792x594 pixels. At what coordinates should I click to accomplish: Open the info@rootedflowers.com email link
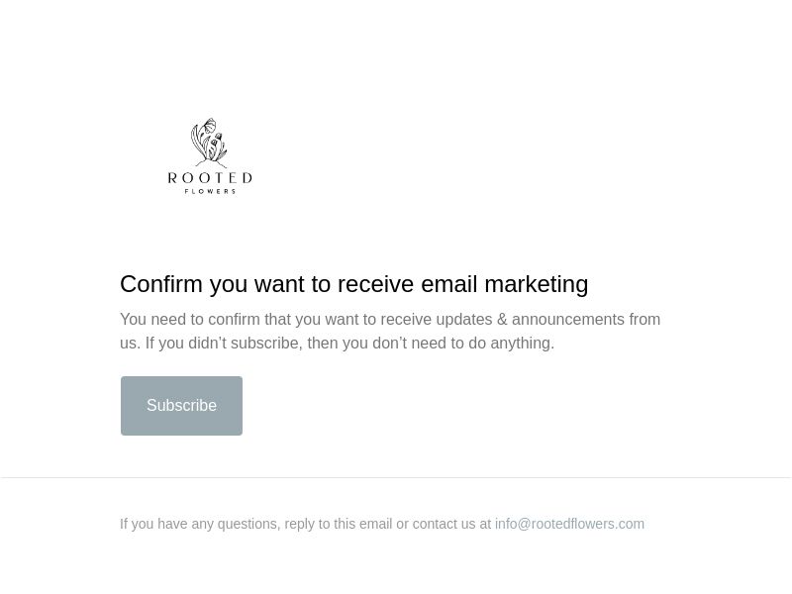[569, 524]
